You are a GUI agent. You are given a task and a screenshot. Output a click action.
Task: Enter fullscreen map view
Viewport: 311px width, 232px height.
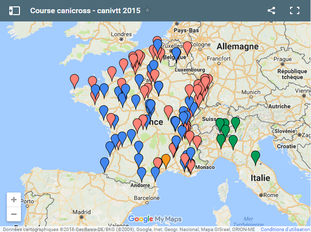pyautogui.click(x=294, y=10)
